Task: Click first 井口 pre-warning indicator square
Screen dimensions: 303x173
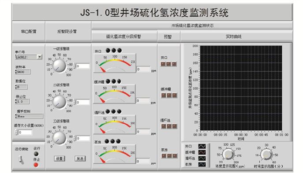Action: click(x=163, y=64)
